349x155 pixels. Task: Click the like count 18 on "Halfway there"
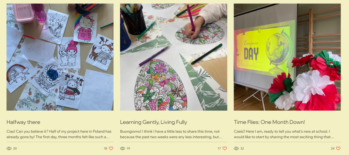(106, 148)
